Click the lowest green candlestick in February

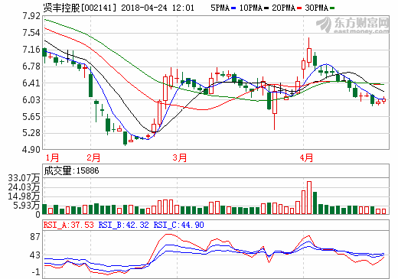125,138
